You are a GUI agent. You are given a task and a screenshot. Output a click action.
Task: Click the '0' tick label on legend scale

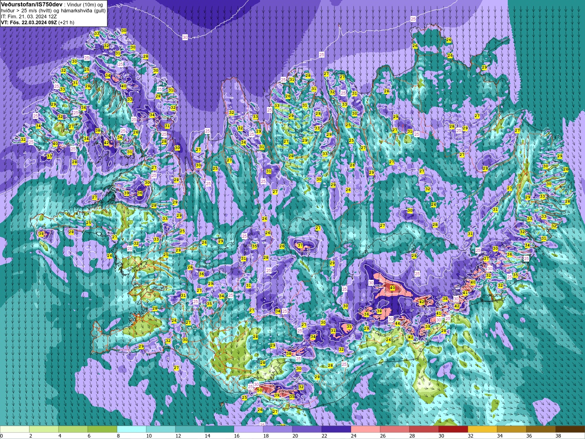pos(1,436)
